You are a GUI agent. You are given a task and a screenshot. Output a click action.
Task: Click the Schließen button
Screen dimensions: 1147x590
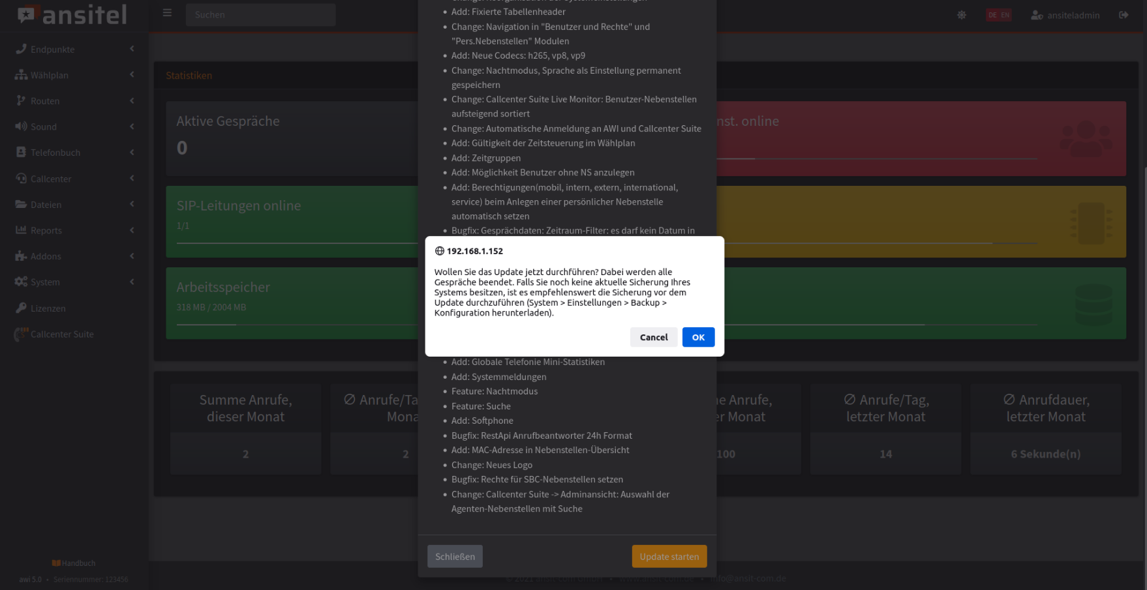tap(455, 556)
